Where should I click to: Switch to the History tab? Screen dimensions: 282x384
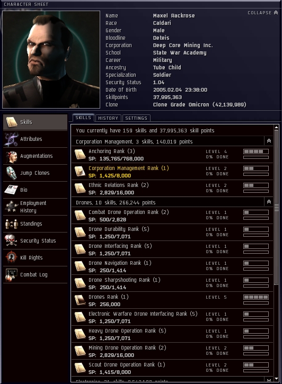[108, 118]
